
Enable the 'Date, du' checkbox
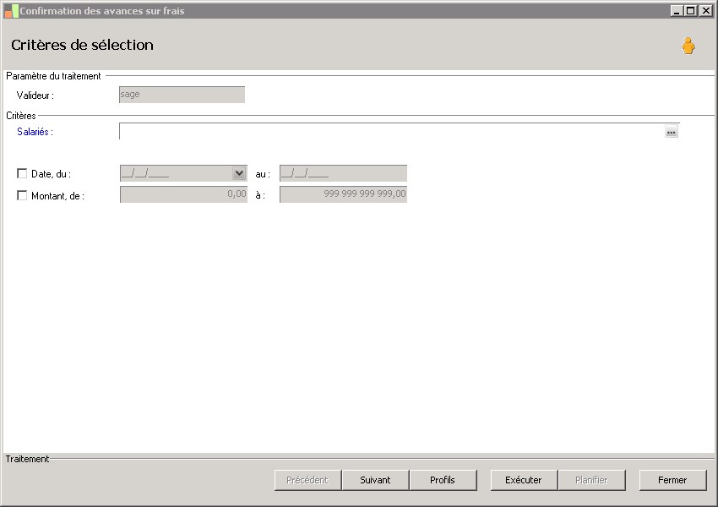22,173
